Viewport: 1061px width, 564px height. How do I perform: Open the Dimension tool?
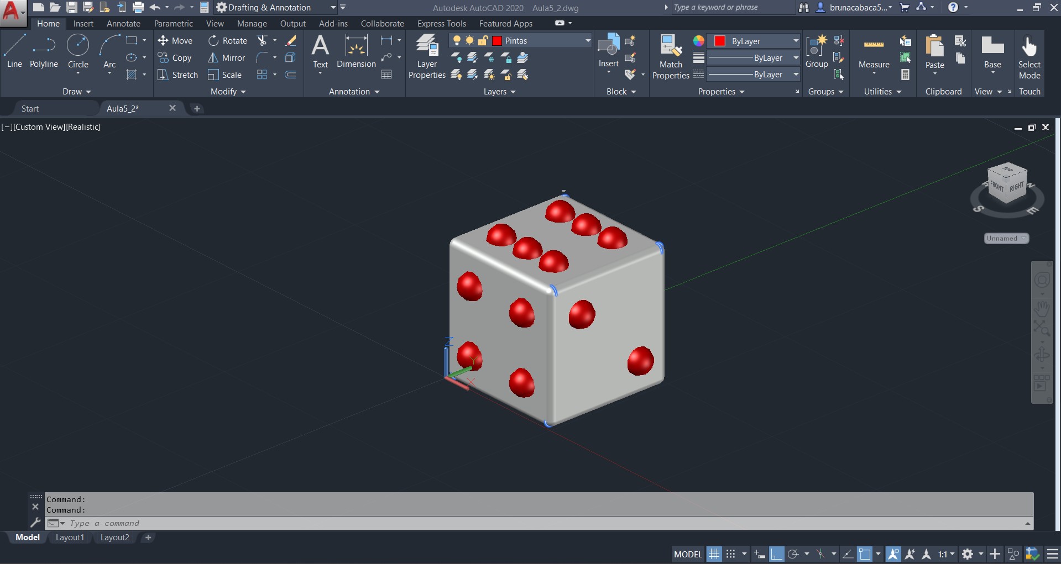click(x=356, y=51)
